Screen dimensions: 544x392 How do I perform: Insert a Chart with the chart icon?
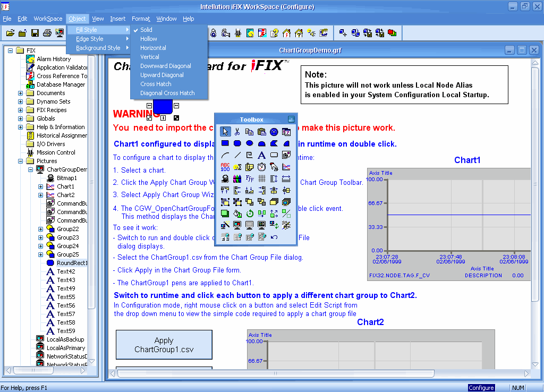(286, 167)
